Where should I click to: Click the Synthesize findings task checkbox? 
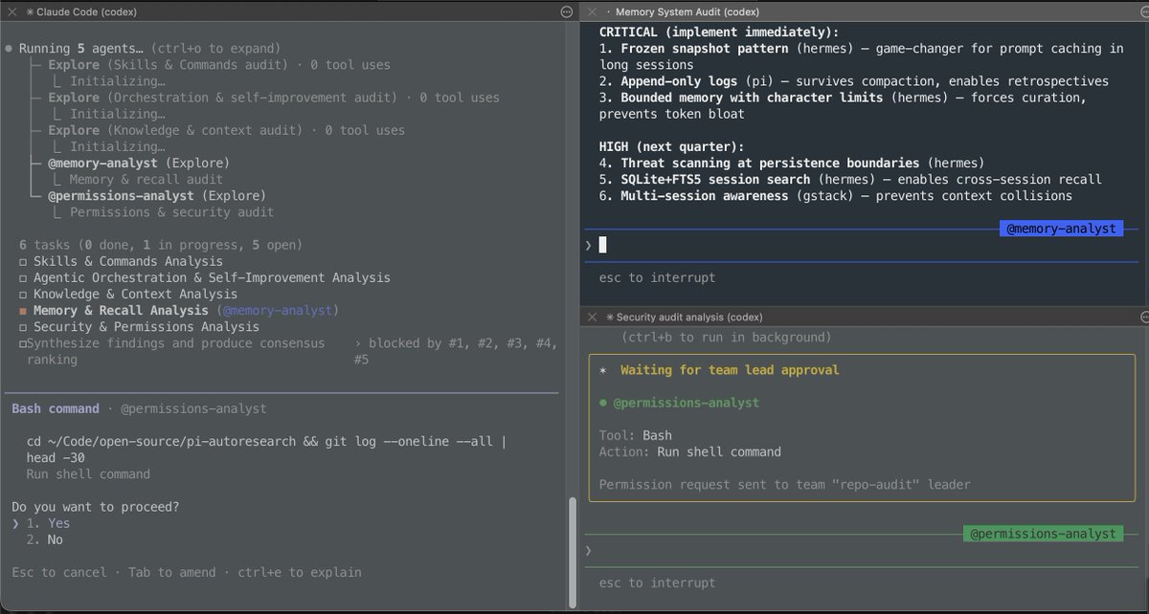(23, 343)
